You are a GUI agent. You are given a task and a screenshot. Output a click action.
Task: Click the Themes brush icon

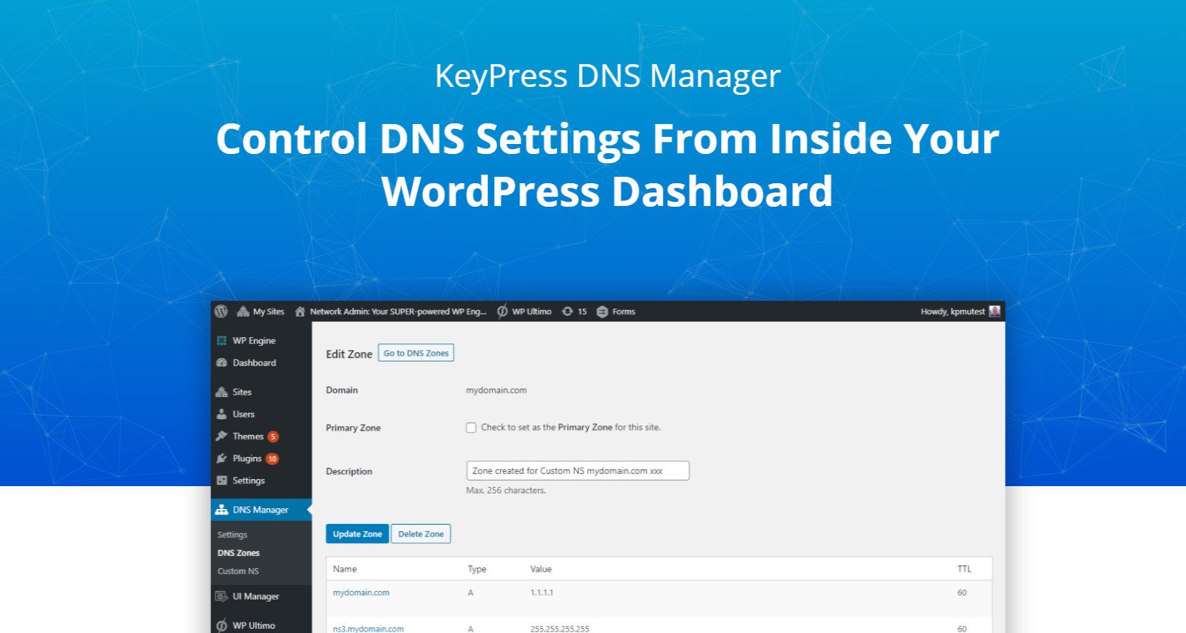[222, 436]
